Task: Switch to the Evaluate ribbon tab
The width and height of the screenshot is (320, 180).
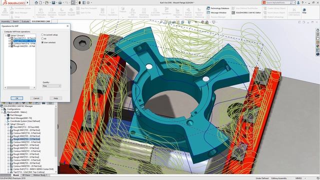Action: point(25,21)
